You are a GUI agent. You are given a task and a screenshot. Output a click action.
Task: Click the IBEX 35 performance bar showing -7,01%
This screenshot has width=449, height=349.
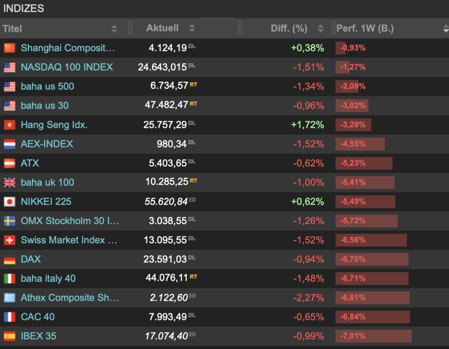(374, 336)
